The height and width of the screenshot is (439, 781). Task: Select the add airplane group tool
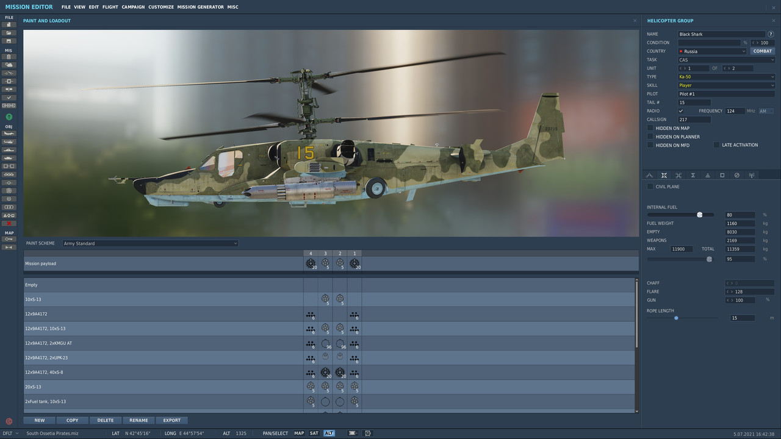(9, 134)
